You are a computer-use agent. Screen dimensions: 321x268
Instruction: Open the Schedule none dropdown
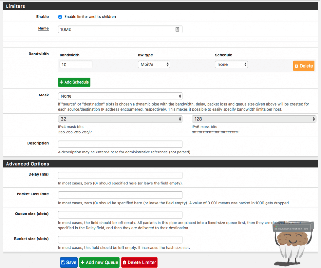coord(231,64)
